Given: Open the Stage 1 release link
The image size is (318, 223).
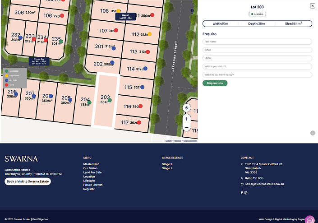Looking at the screenshot, I should click(167, 164).
